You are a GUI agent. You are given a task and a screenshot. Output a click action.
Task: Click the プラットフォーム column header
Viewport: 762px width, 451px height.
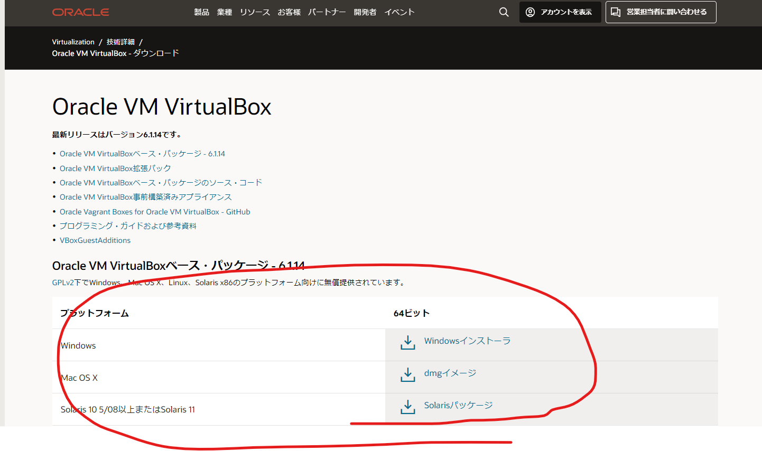pos(95,313)
